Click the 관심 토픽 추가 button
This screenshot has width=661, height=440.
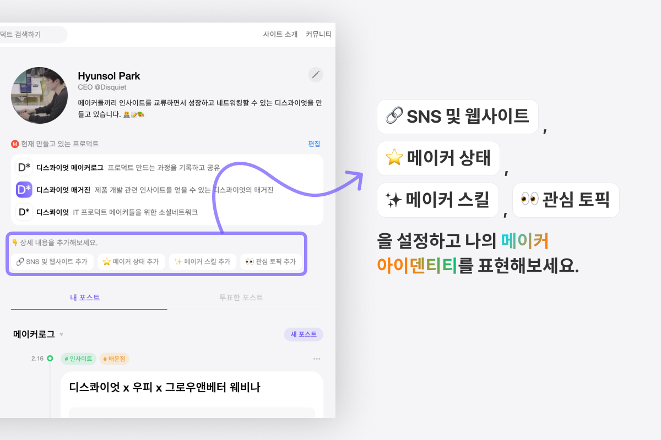270,262
